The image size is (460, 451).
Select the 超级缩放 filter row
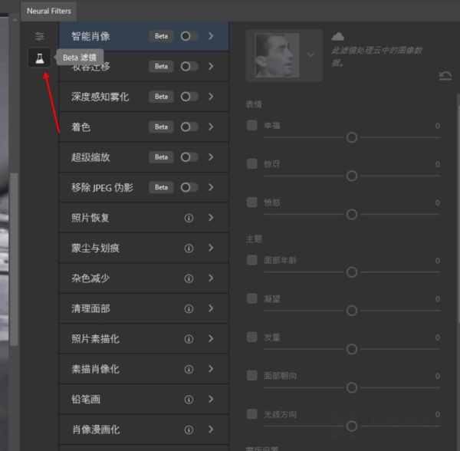[144, 157]
